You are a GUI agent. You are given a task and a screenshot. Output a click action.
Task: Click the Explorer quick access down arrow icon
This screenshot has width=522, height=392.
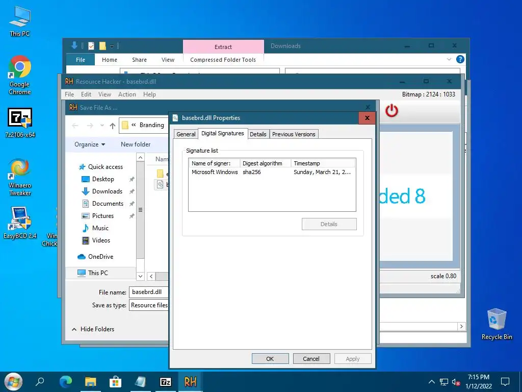tap(74, 45)
